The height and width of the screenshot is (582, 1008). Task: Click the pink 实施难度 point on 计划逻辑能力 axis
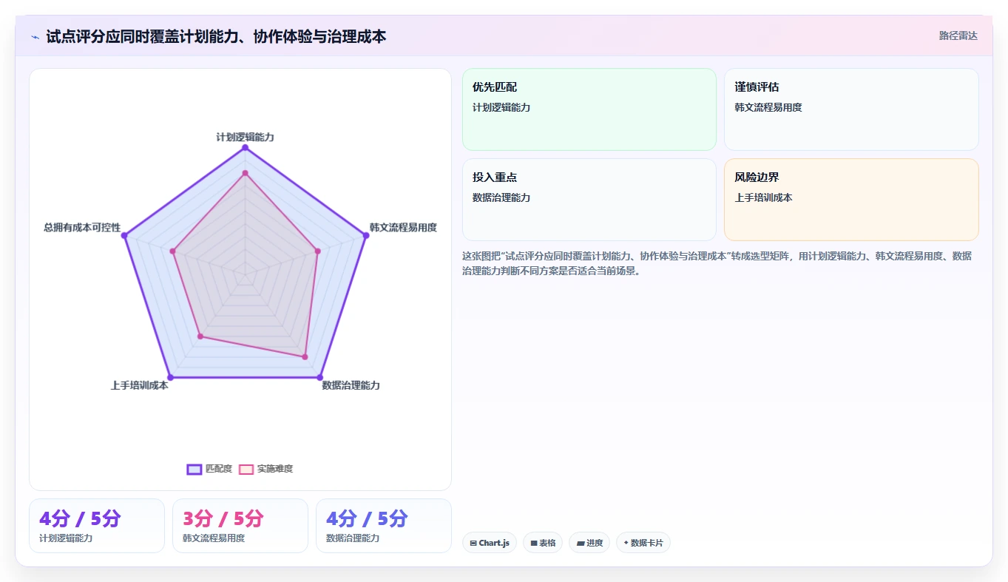(x=246, y=173)
